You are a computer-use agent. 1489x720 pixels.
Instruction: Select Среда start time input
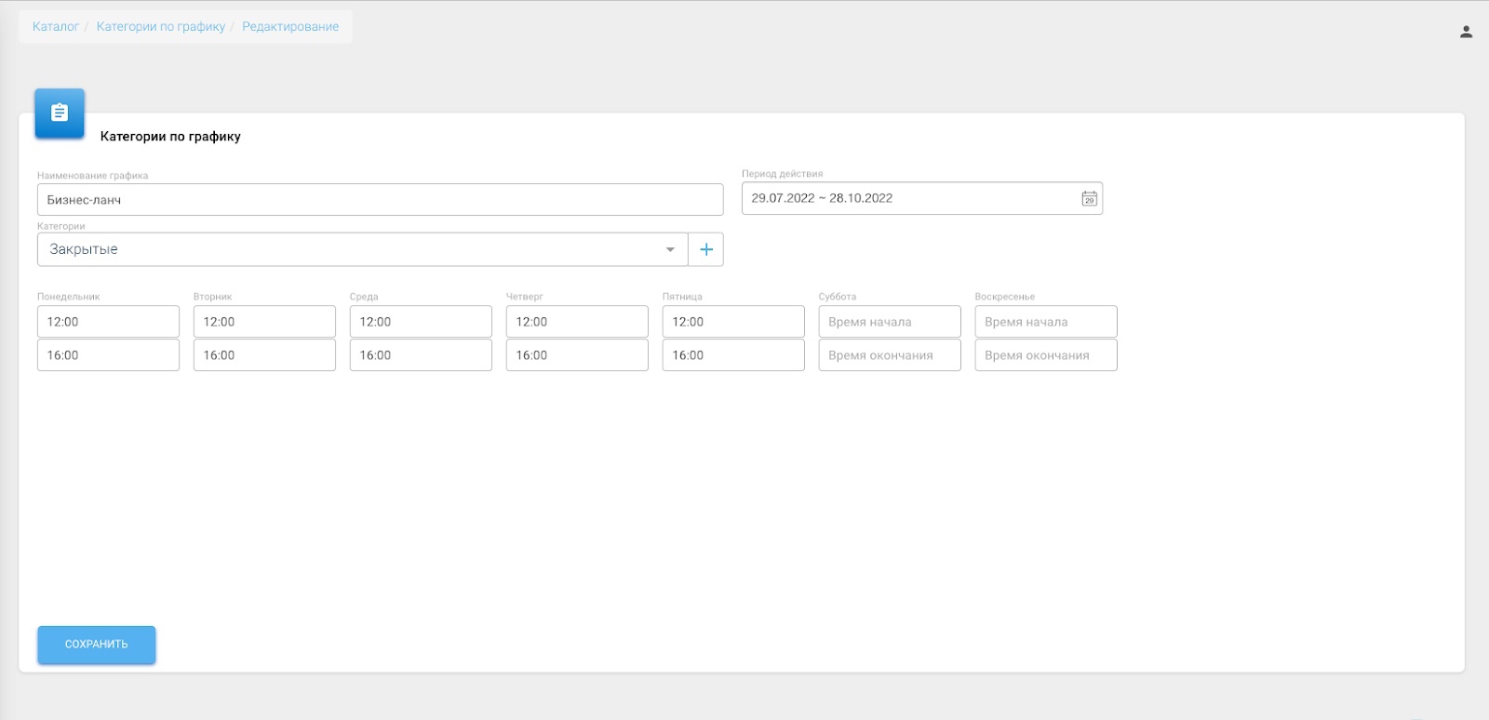[x=421, y=322]
